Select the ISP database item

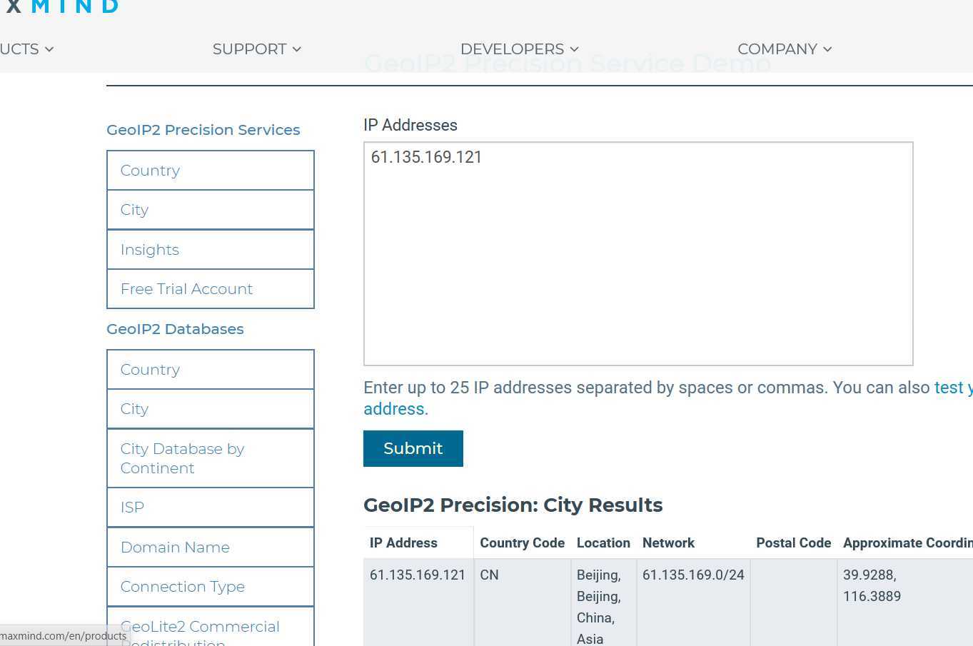[x=211, y=508]
